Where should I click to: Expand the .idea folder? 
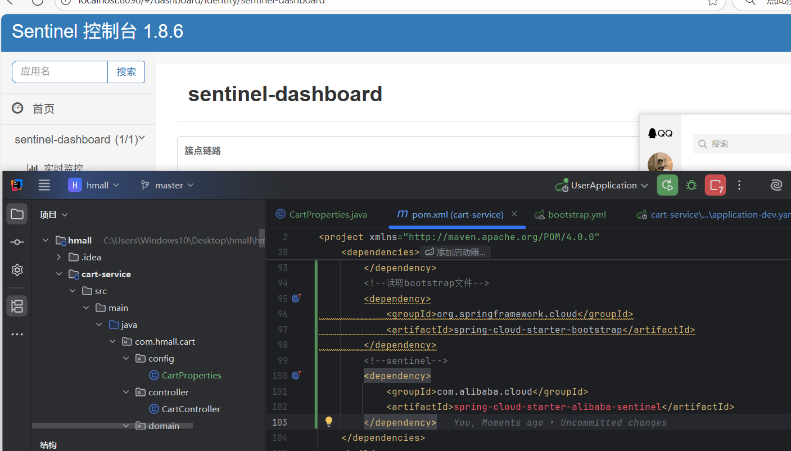(59, 257)
